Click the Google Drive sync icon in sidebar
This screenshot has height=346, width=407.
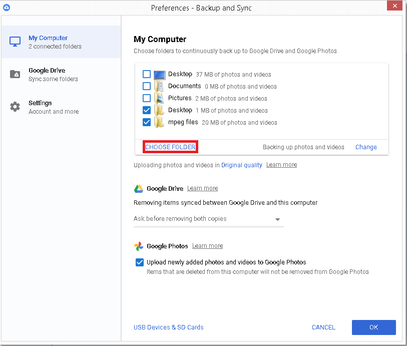(x=15, y=74)
